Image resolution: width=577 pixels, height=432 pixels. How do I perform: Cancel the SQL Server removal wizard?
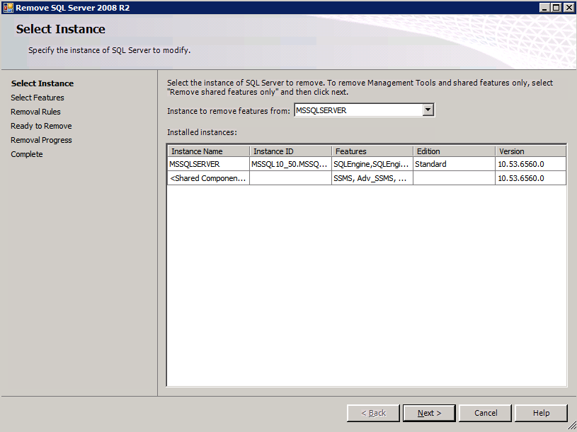pos(486,413)
